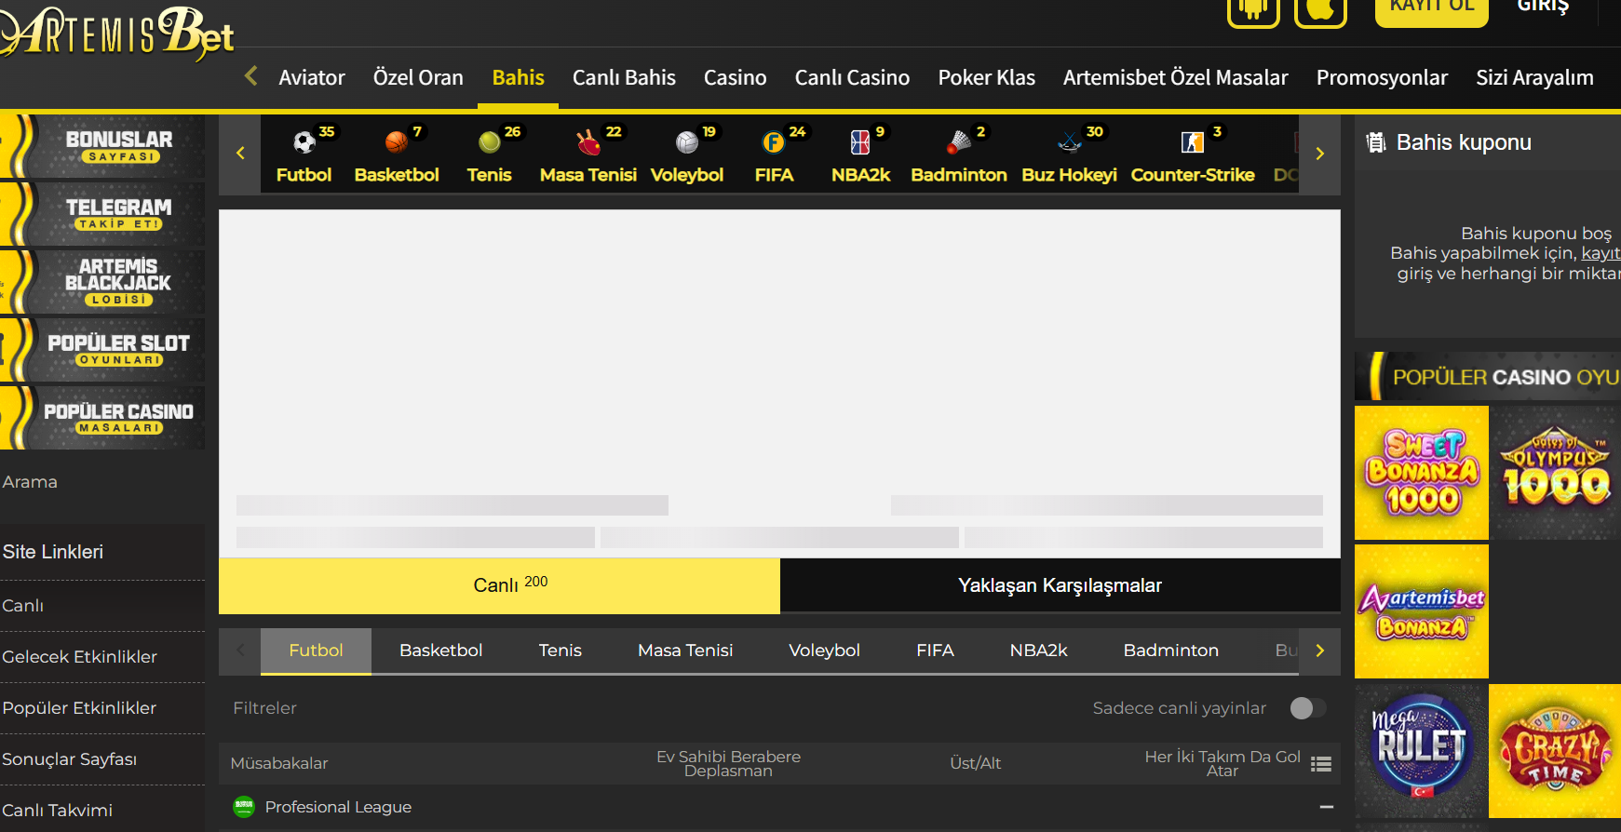Collapse the Profesional League section

click(x=1327, y=807)
